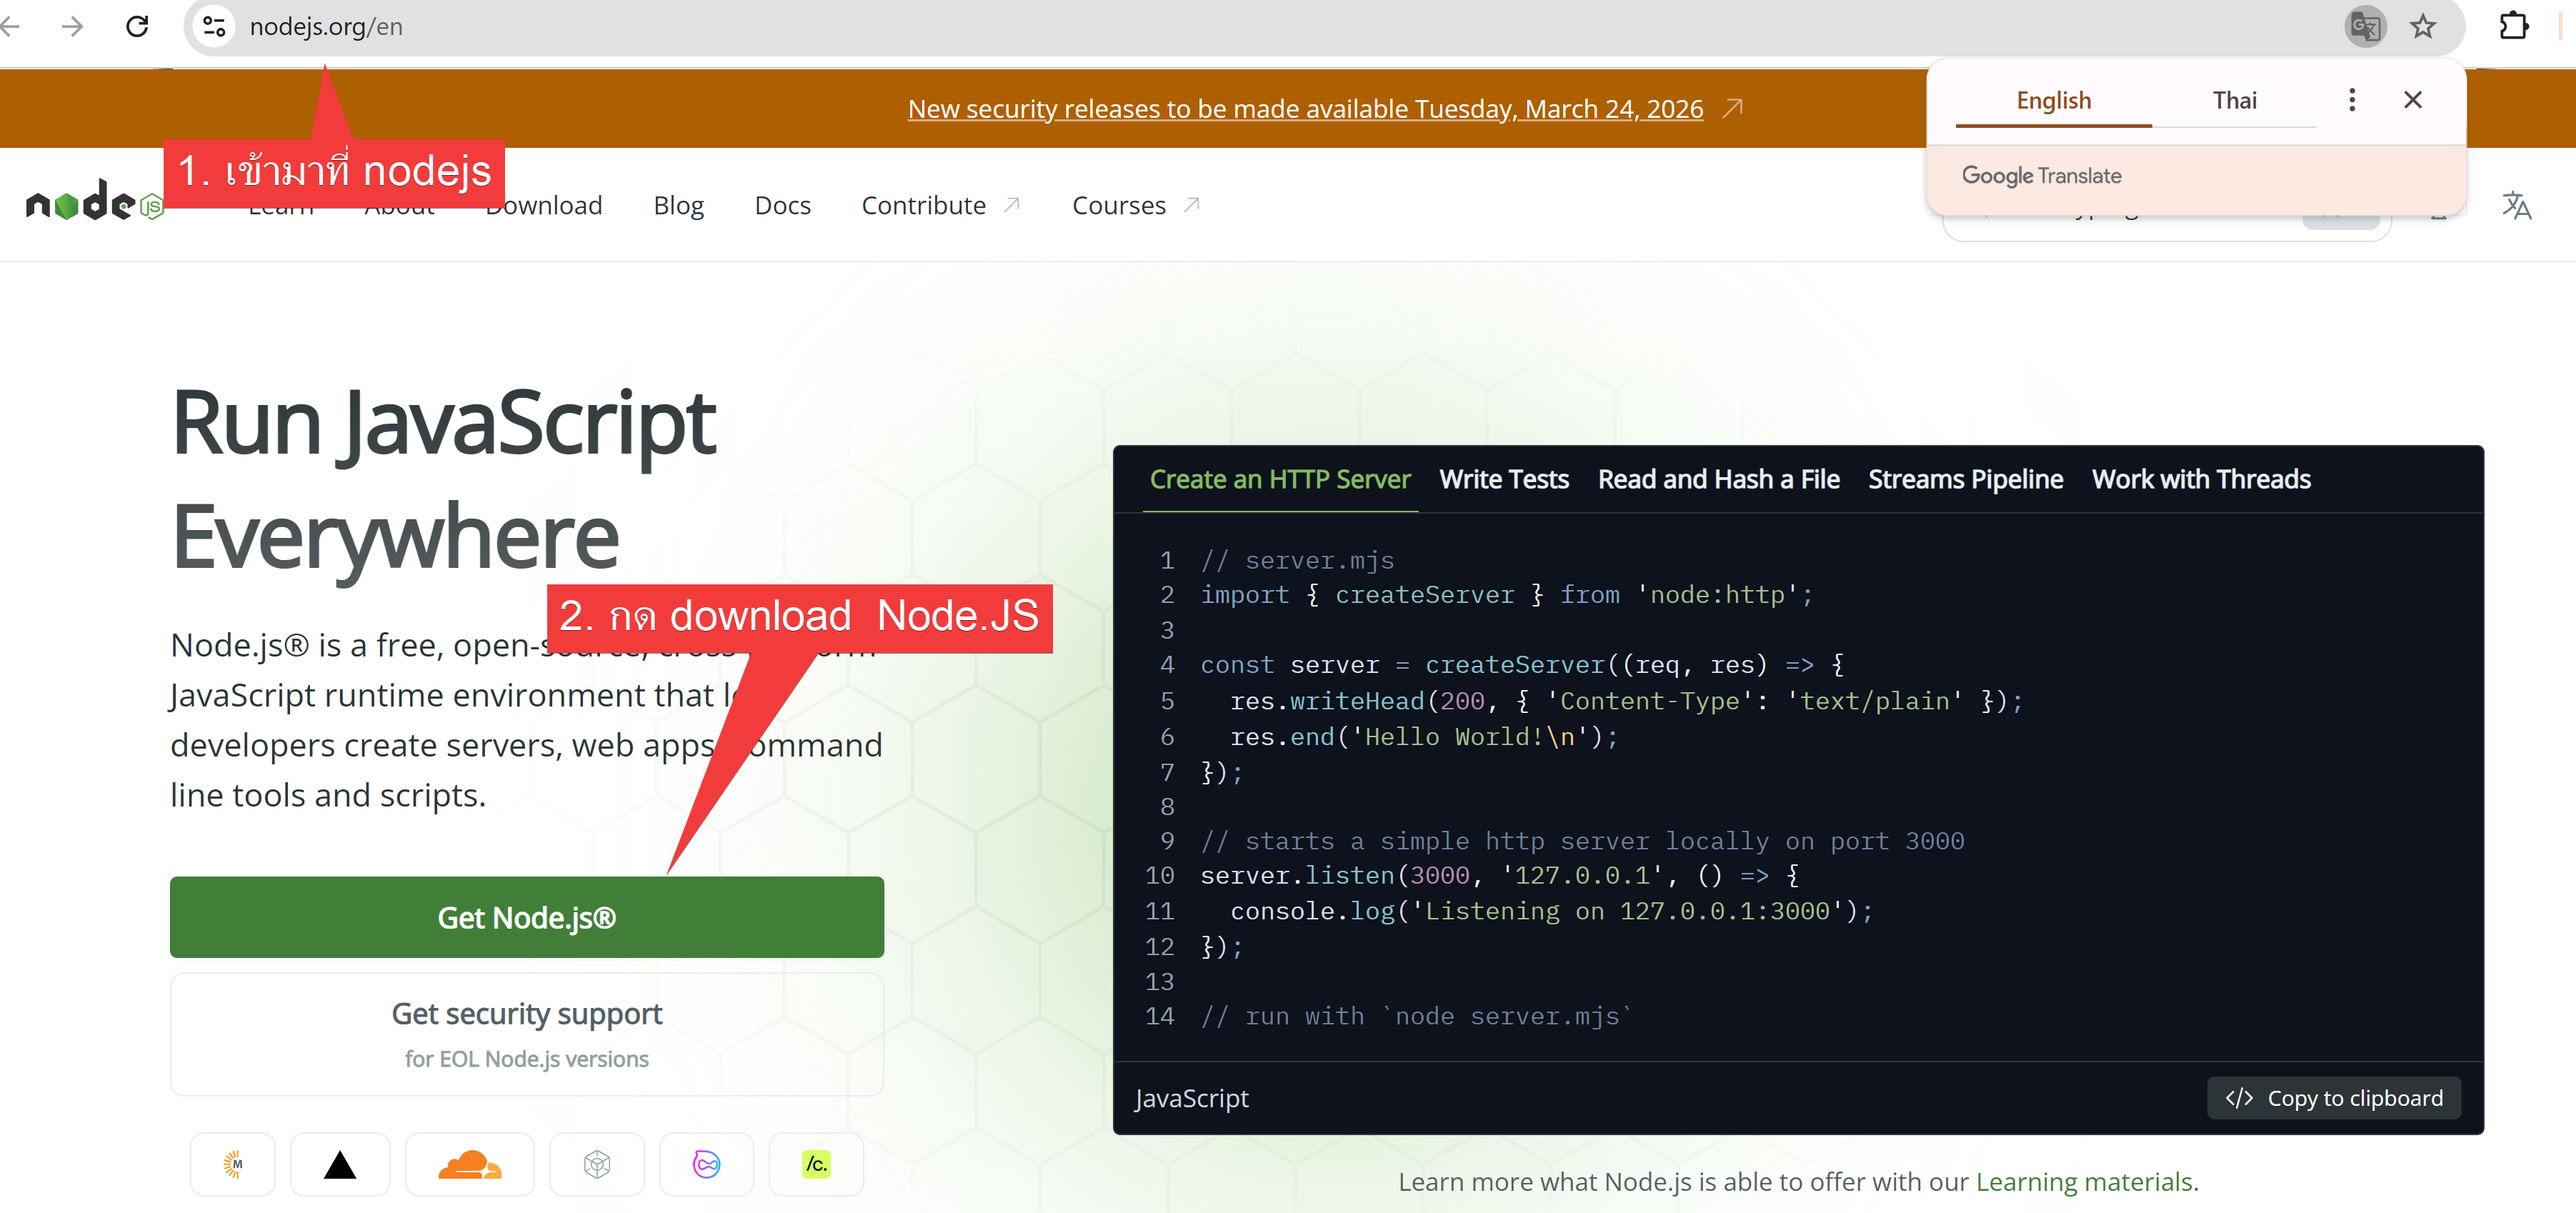Select the Thai translation tab
Image resolution: width=2576 pixels, height=1213 pixels.
[x=2234, y=101]
